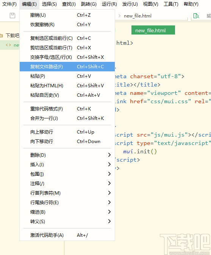Click the </title> closing tag text
The width and height of the screenshot is (211, 255).
(147, 85)
